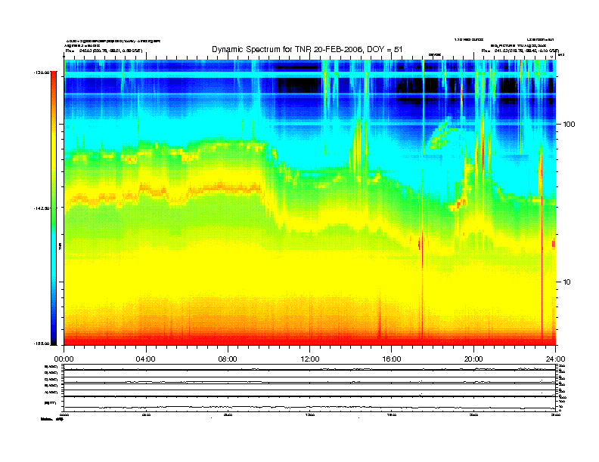The width and height of the screenshot is (599, 462).
Task: Click the Dynamic Spectrum for TNR title
Action: 307,49
